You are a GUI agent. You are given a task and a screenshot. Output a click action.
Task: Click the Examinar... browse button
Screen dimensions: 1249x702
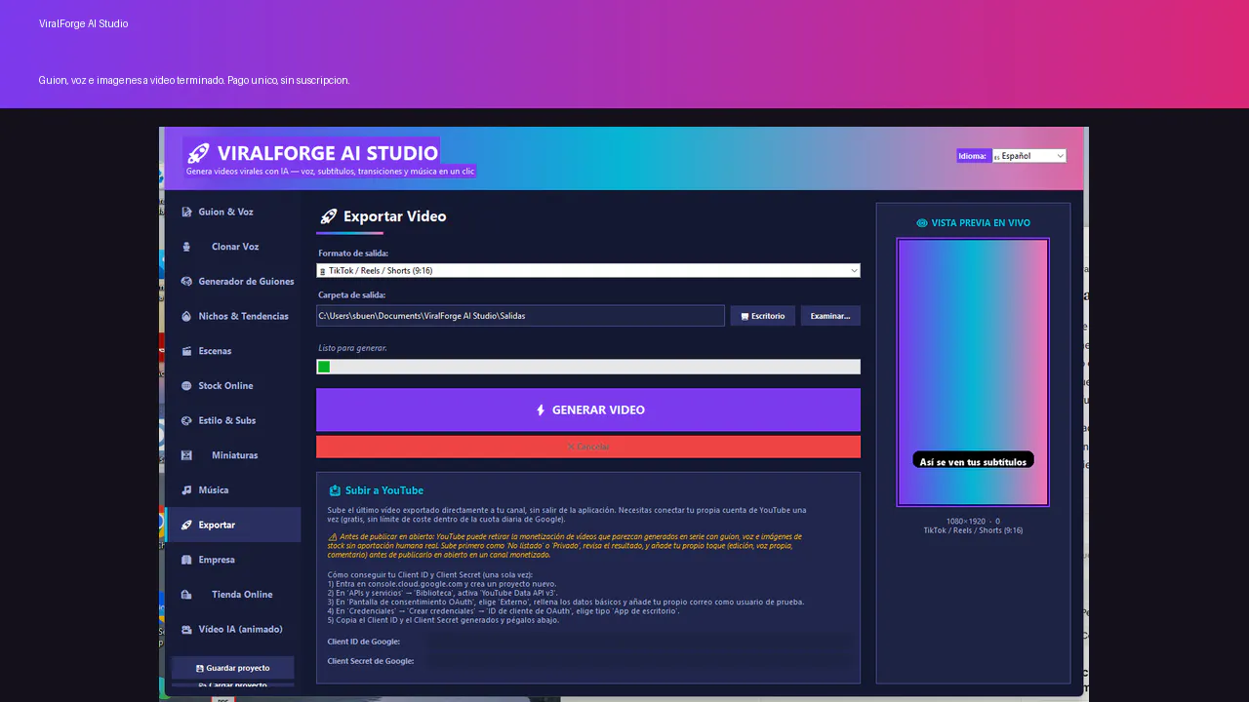(x=830, y=316)
